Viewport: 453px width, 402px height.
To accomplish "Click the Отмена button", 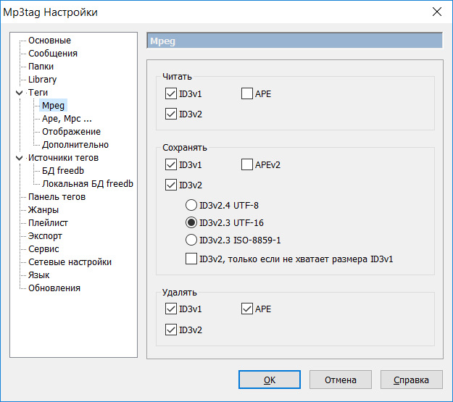I will pyautogui.click(x=341, y=380).
